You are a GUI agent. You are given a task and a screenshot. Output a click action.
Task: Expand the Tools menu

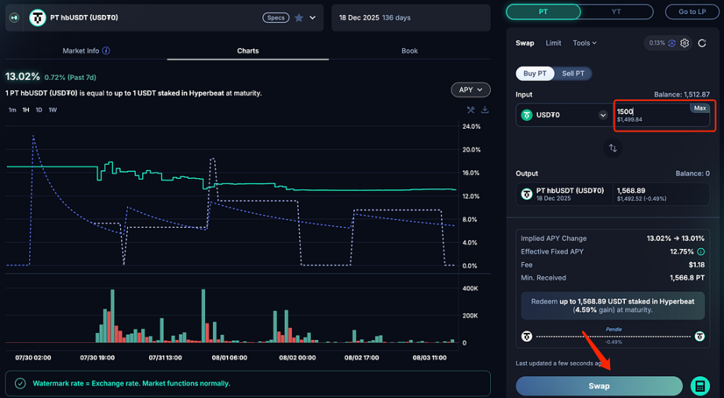[x=584, y=43]
